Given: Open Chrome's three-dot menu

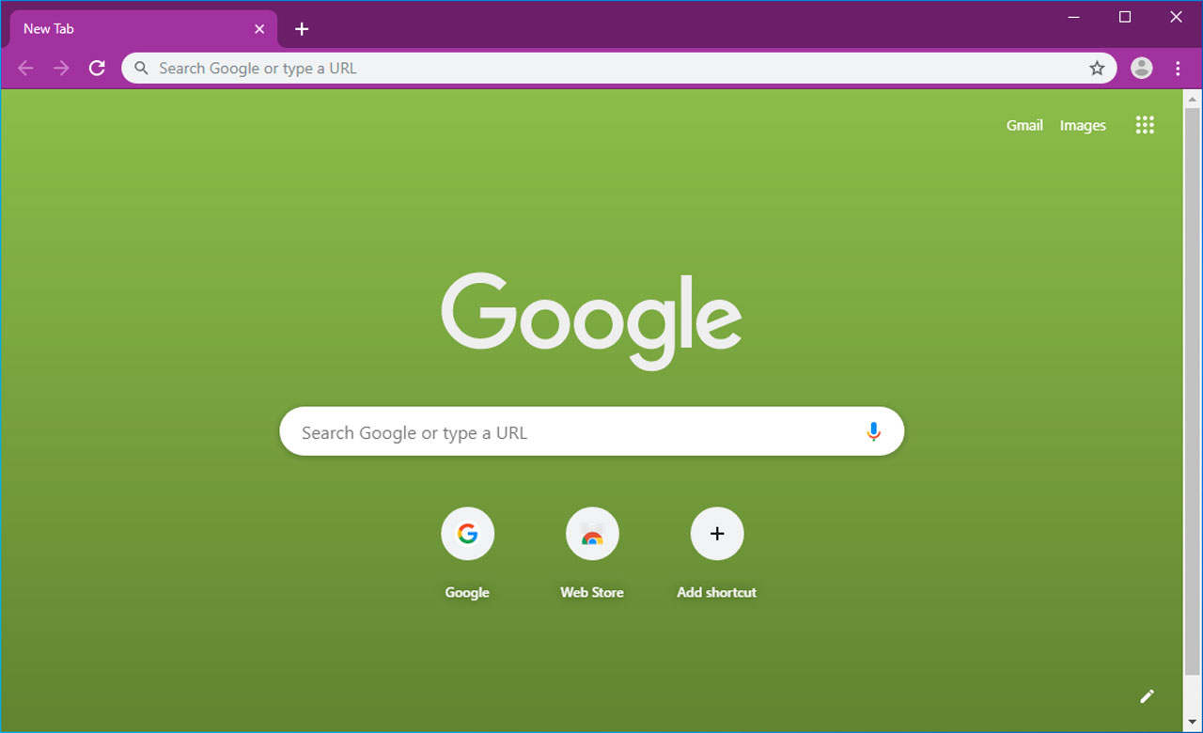Looking at the screenshot, I should (x=1178, y=68).
